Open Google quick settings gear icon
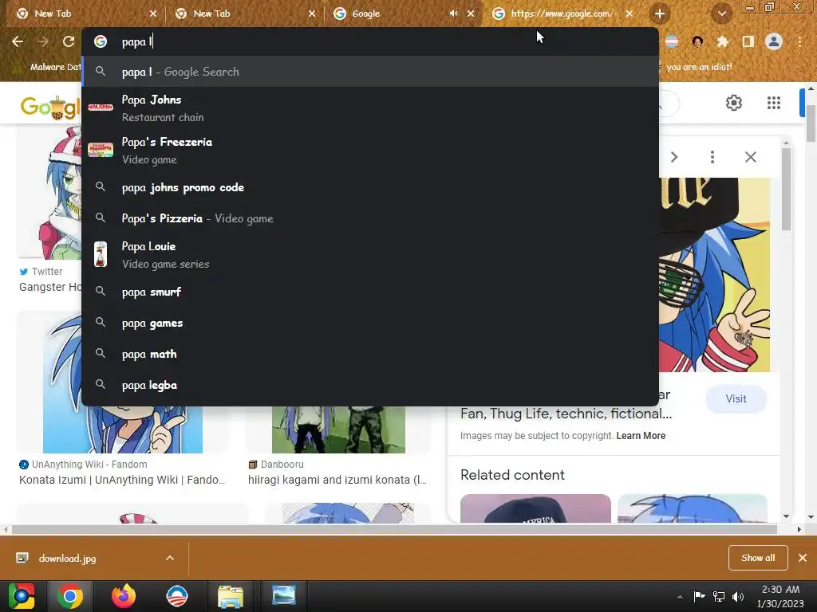The image size is (817, 612). point(734,103)
